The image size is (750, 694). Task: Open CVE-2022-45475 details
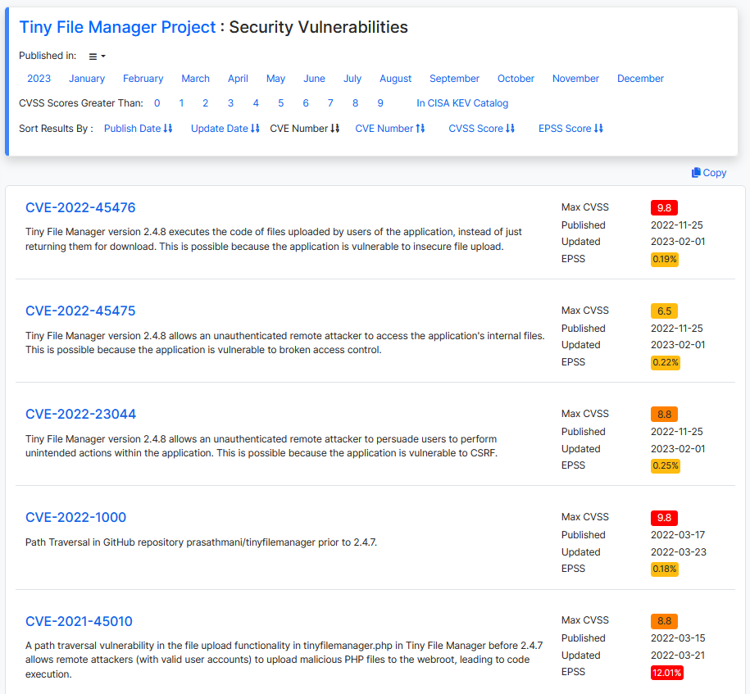click(80, 311)
